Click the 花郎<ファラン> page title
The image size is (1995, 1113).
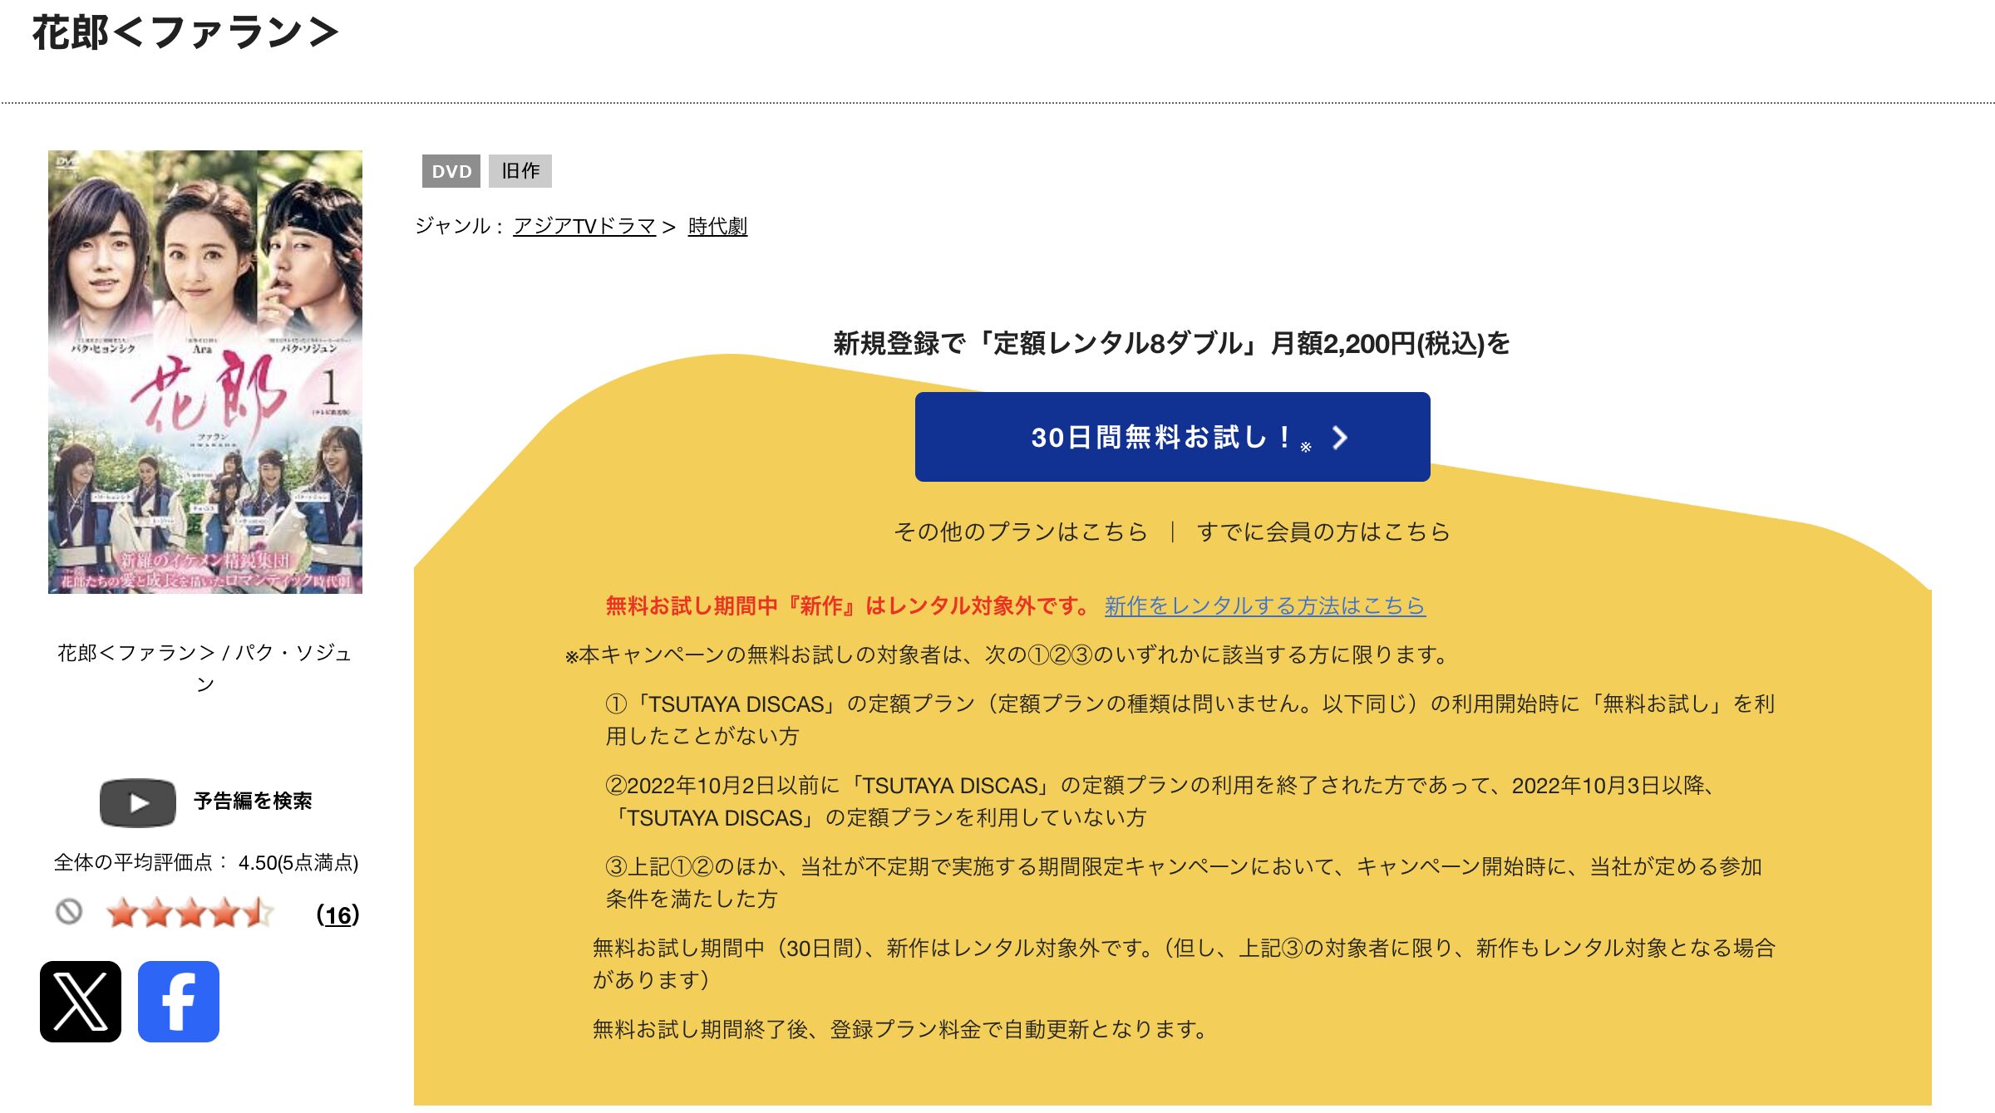pos(185,33)
